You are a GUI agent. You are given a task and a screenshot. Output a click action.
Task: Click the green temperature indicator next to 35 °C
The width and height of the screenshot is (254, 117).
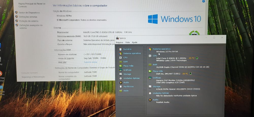point(197,58)
